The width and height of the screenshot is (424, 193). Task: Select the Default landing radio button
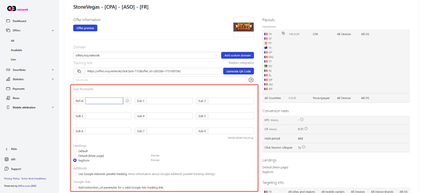tap(75, 151)
